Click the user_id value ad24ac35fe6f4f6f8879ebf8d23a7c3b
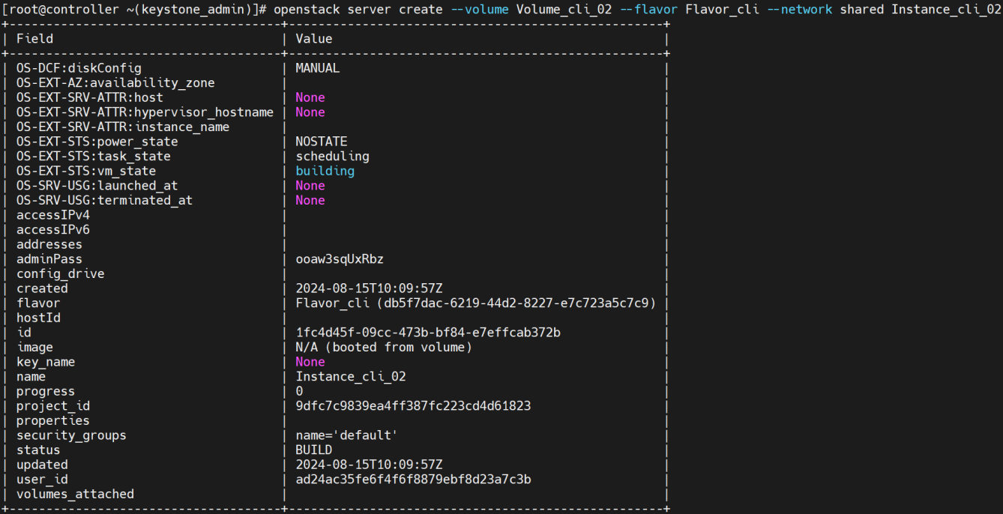Viewport: 1003px width, 514px height. tap(413, 480)
